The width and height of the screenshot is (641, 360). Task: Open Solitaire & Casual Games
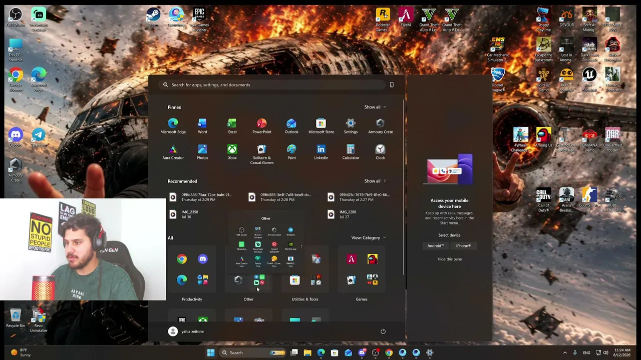[x=261, y=154]
